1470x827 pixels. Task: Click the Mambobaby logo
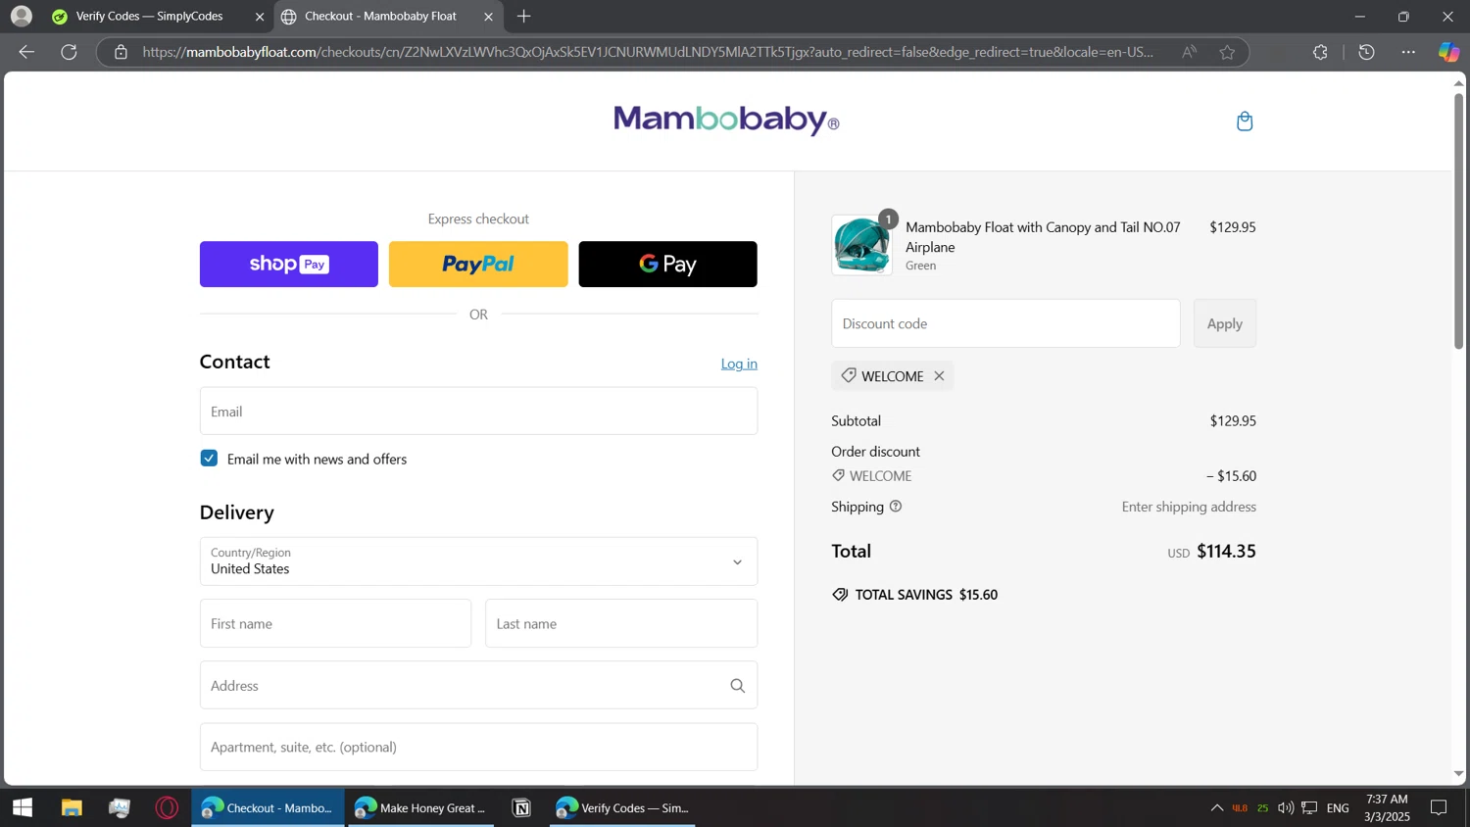click(726, 120)
